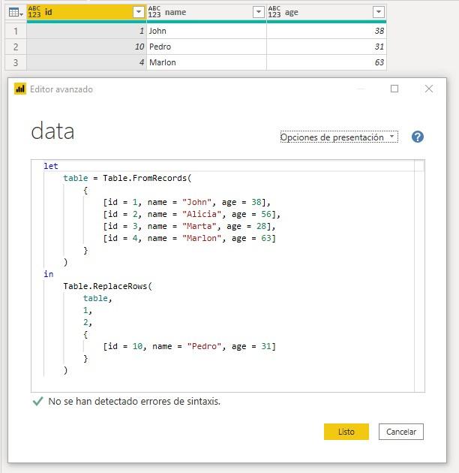Click the cell containing John

[x=206, y=31]
